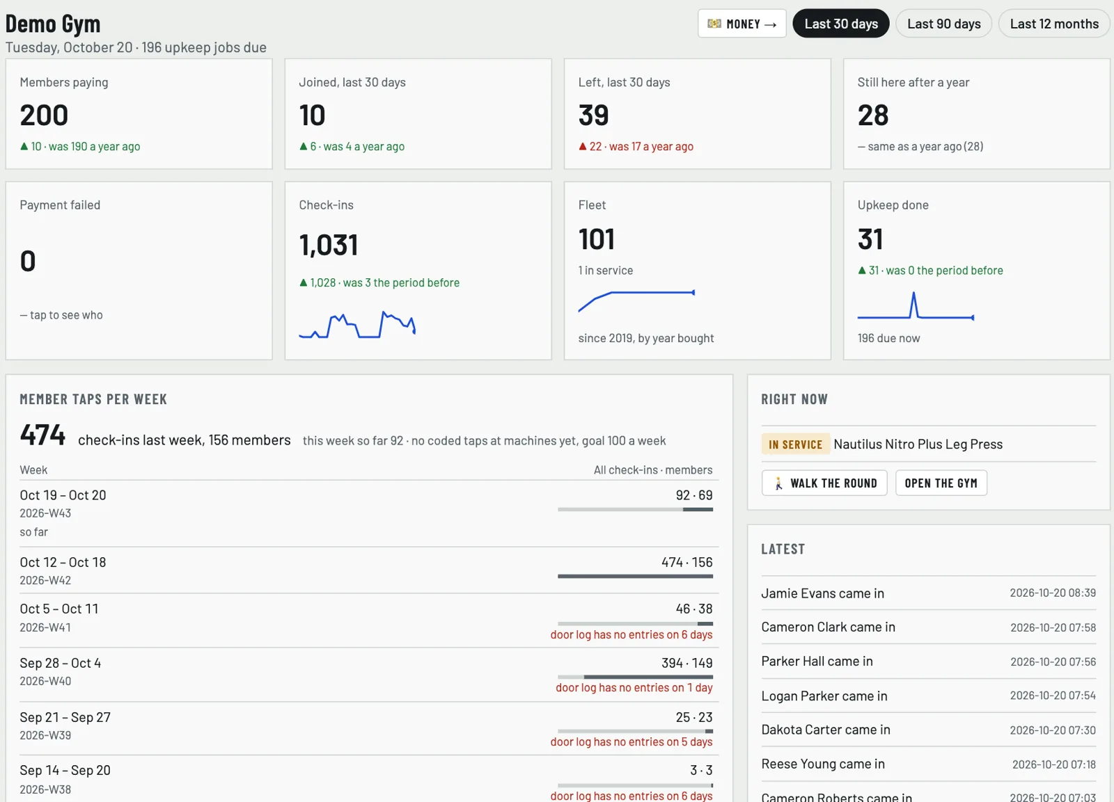Click the 394 · 149 check-ins bar
Screen dimensions: 1114x802
tap(635, 677)
